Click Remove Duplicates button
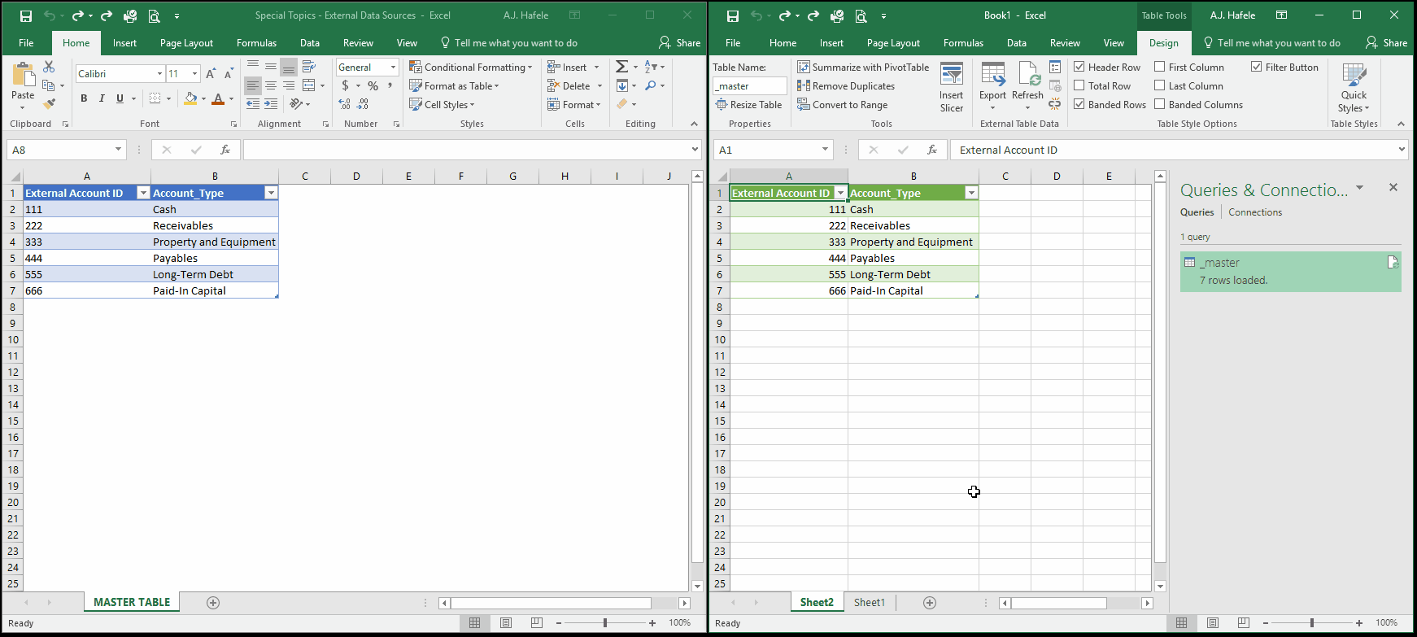 point(846,85)
